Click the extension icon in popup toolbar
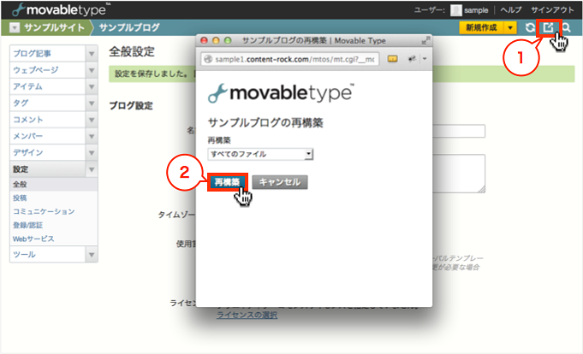583x354 pixels. (412, 59)
